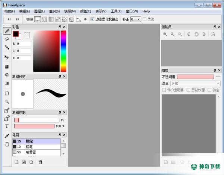Select the Dot tool
The image size is (224, 175).
(x=7, y=47)
